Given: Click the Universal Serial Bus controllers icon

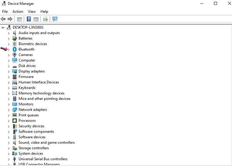Looking at the screenshot, I should coord(15,159).
